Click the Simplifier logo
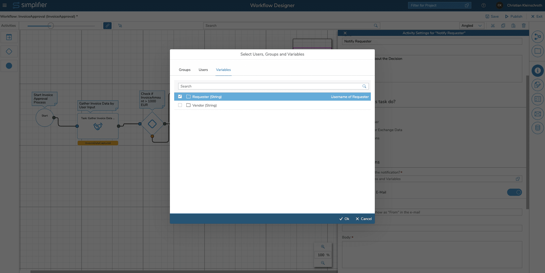Image resolution: width=545 pixels, height=273 pixels. pyautogui.click(x=30, y=5)
